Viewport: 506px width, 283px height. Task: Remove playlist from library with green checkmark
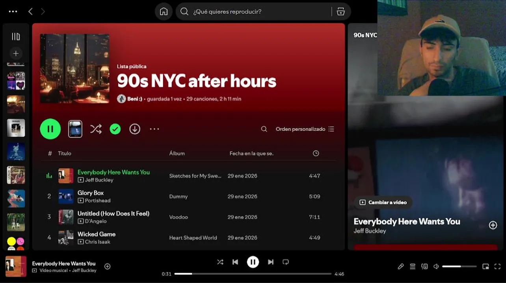(x=115, y=129)
